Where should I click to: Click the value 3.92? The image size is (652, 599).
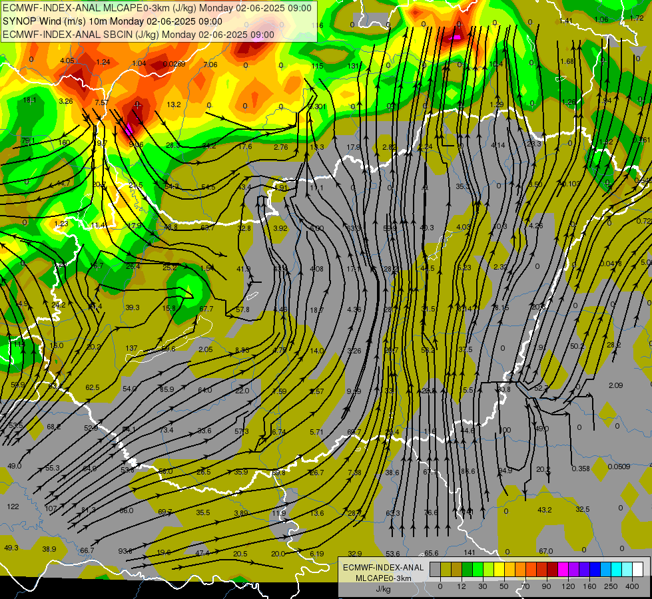point(280,228)
